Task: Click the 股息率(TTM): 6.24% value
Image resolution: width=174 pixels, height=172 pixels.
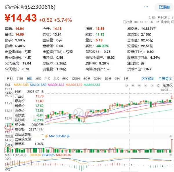Action: tap(155, 58)
